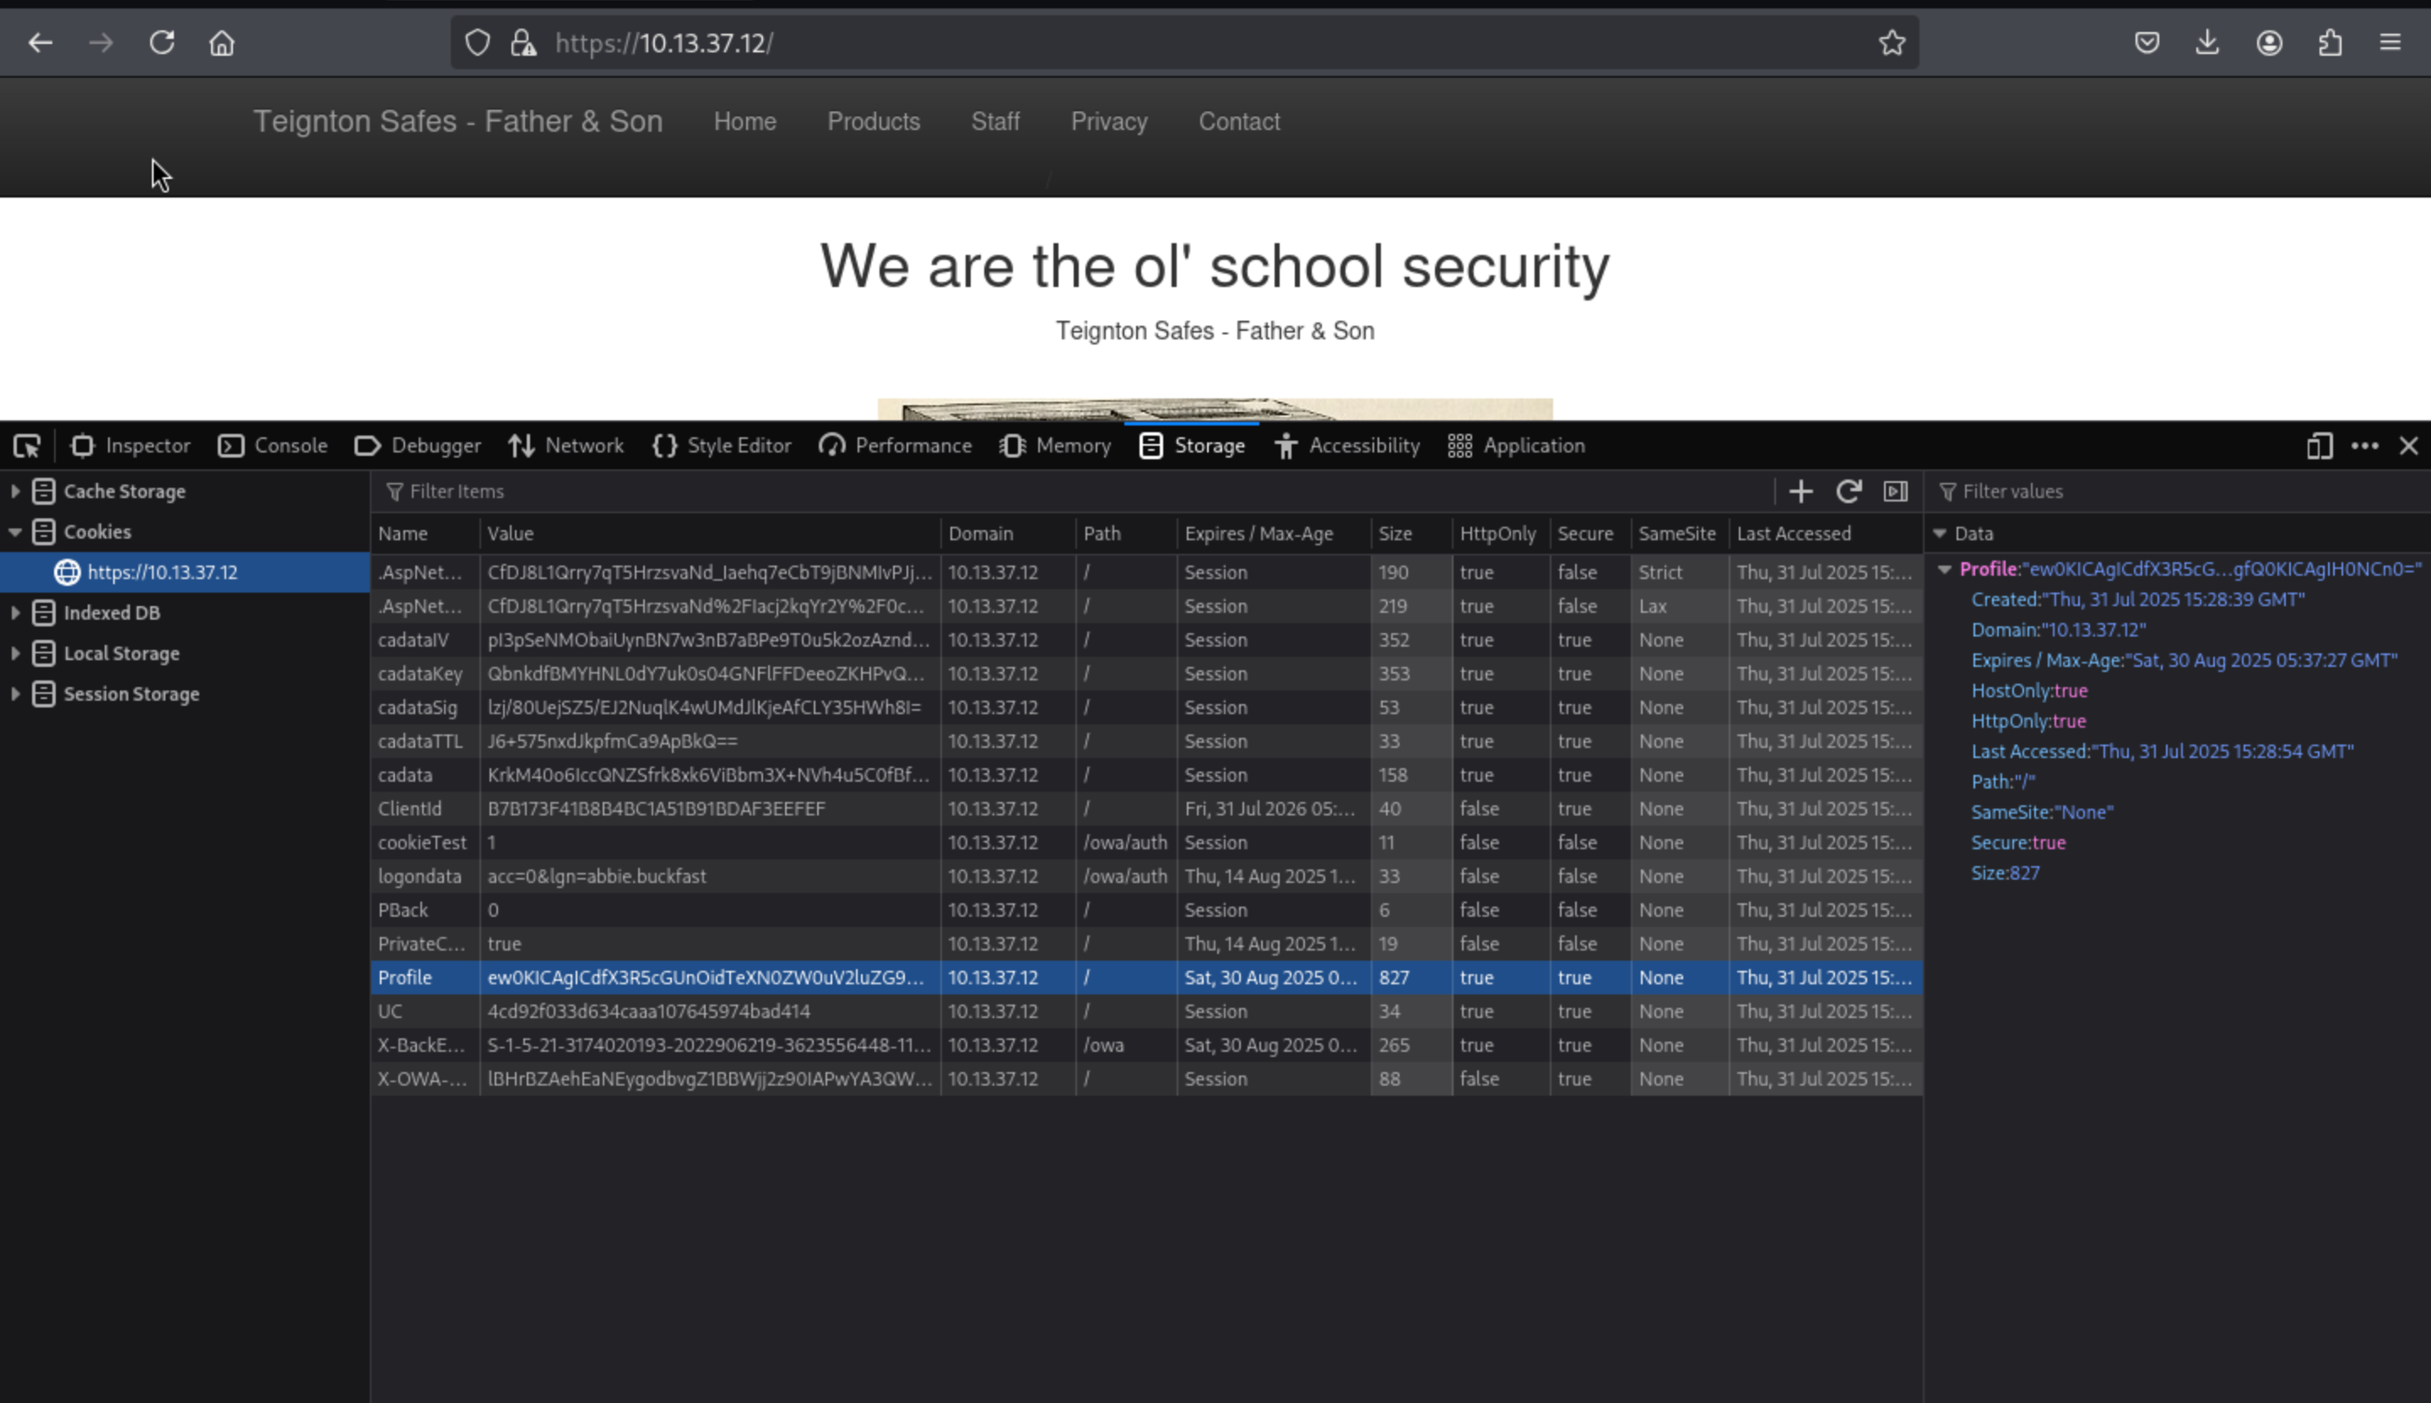
Task: Open devtools customize ellipsis menu
Action: point(2364,445)
